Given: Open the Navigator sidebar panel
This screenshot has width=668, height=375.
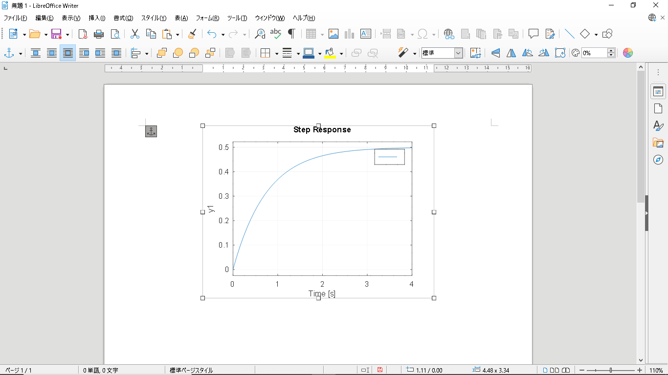Looking at the screenshot, I should point(658,160).
